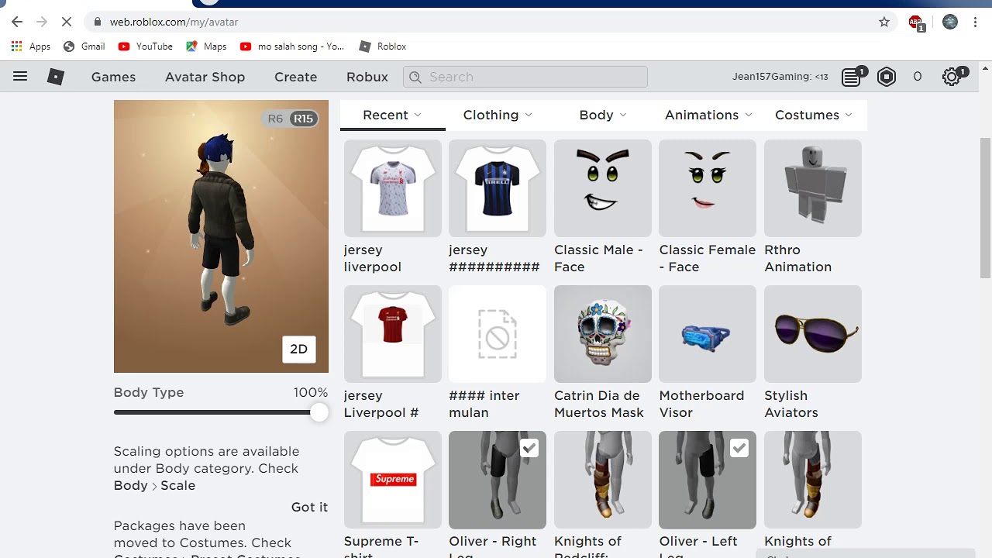
Task: Select the jersey liverpool white shirt
Action: coord(393,188)
